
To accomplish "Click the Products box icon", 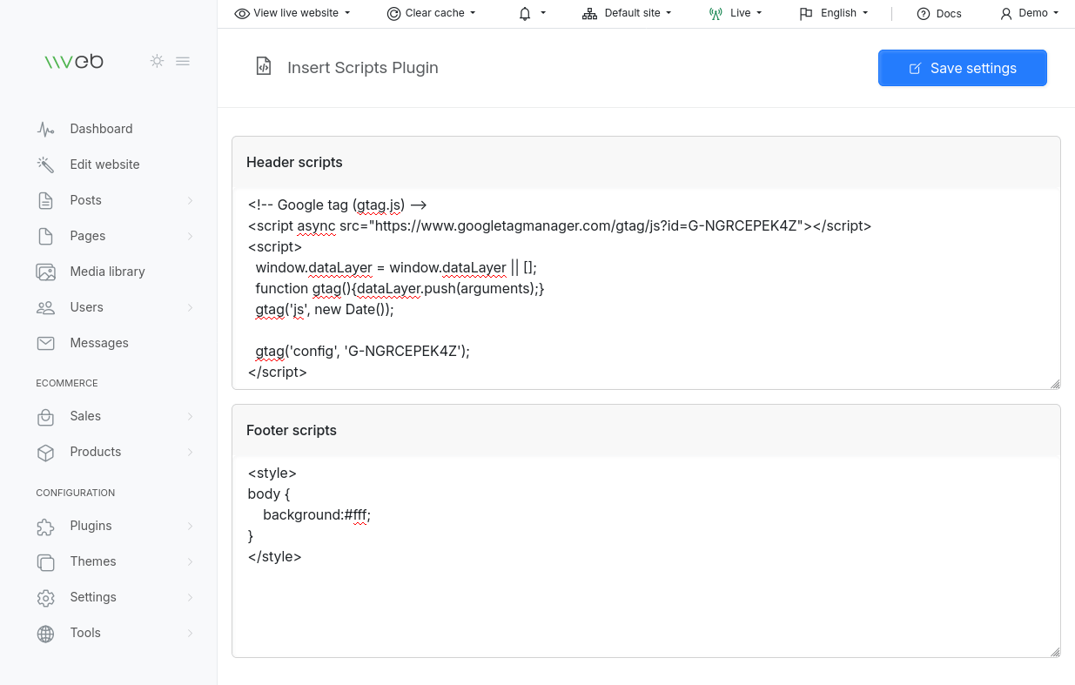I will pyautogui.click(x=45, y=452).
